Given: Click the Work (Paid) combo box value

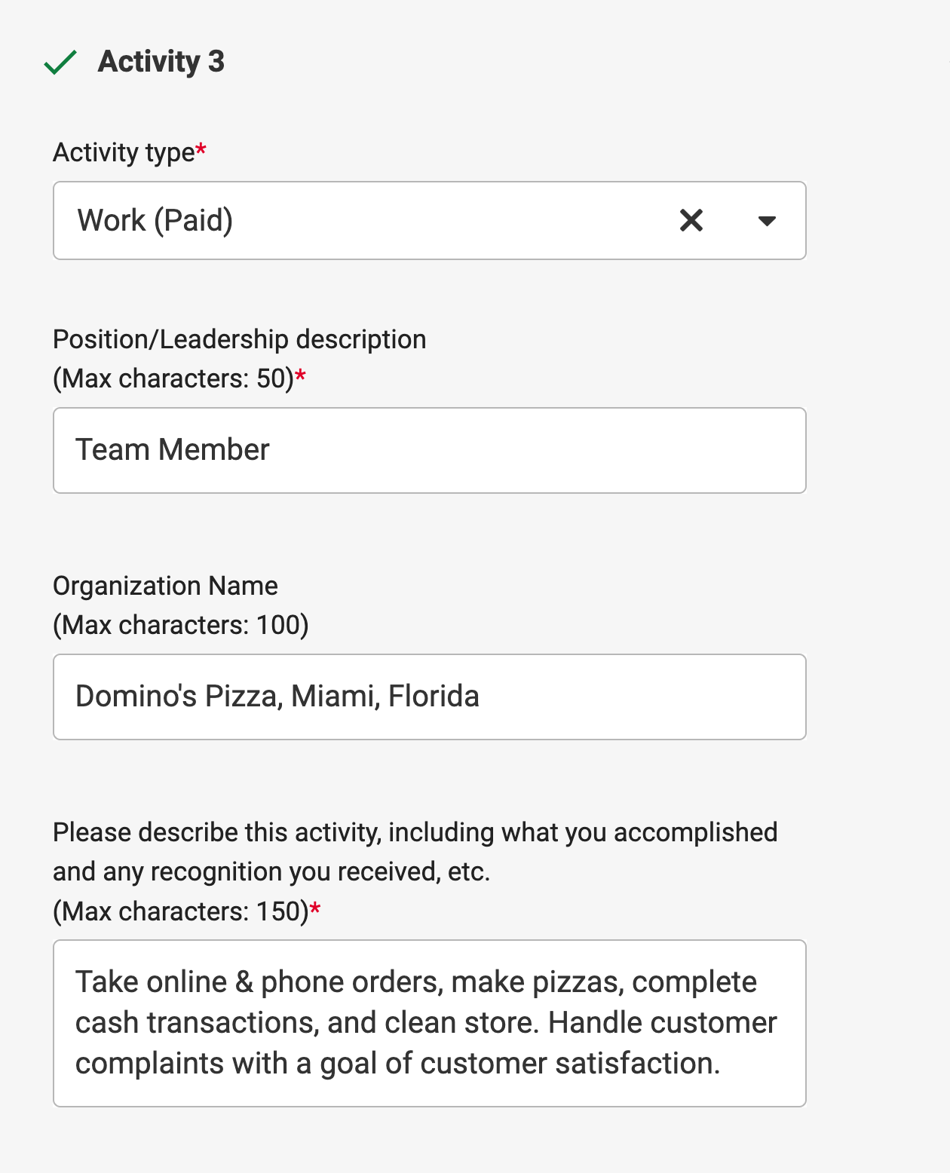Looking at the screenshot, I should [x=155, y=221].
